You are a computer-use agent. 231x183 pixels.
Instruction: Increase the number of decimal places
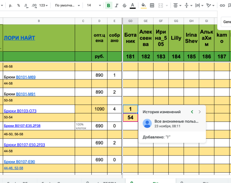click(34, 5)
